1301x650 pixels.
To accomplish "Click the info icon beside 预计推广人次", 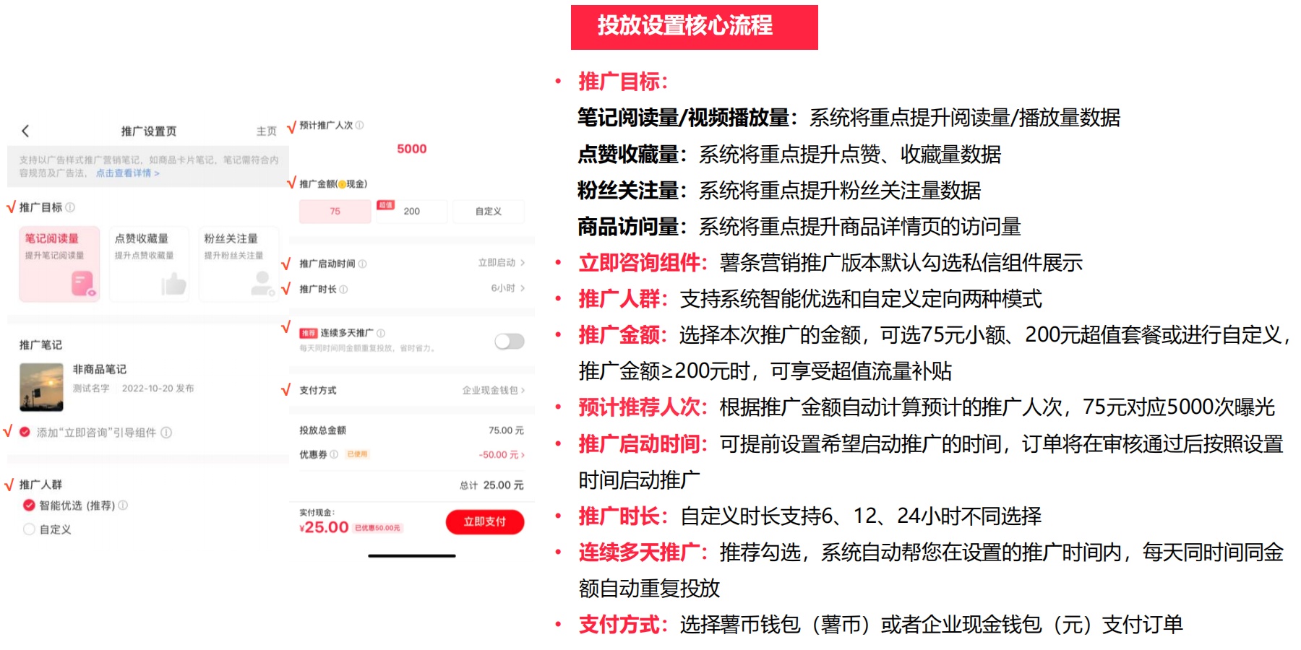I will point(360,126).
